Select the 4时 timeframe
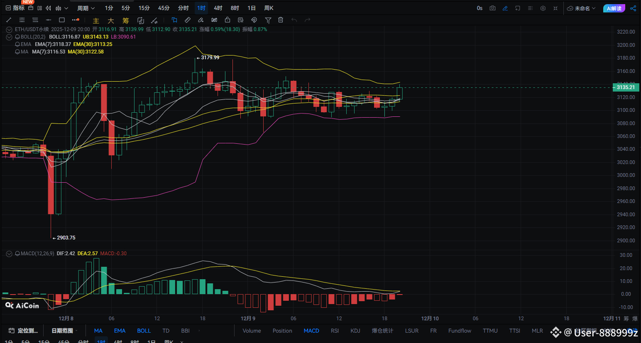The image size is (641, 343). [x=218, y=8]
